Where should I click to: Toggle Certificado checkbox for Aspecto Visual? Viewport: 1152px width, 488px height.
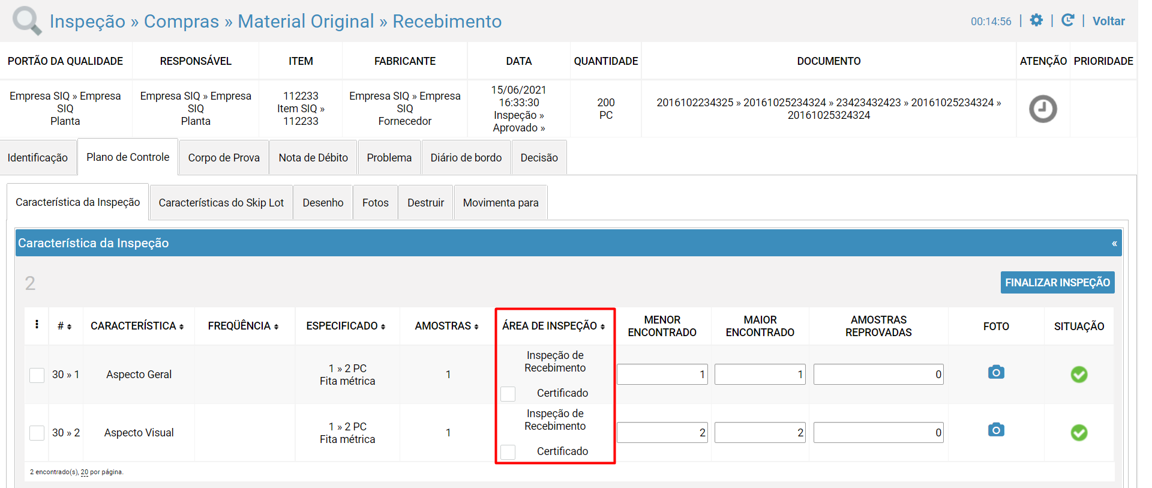pos(508,452)
